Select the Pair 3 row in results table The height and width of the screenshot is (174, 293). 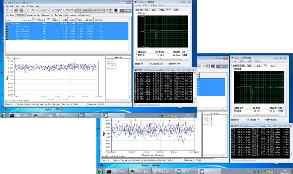click(x=67, y=31)
